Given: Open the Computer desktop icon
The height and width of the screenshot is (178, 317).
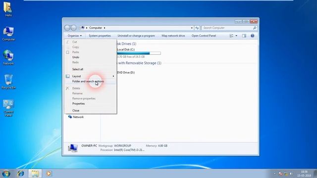Looking at the screenshot, I should point(8,34).
